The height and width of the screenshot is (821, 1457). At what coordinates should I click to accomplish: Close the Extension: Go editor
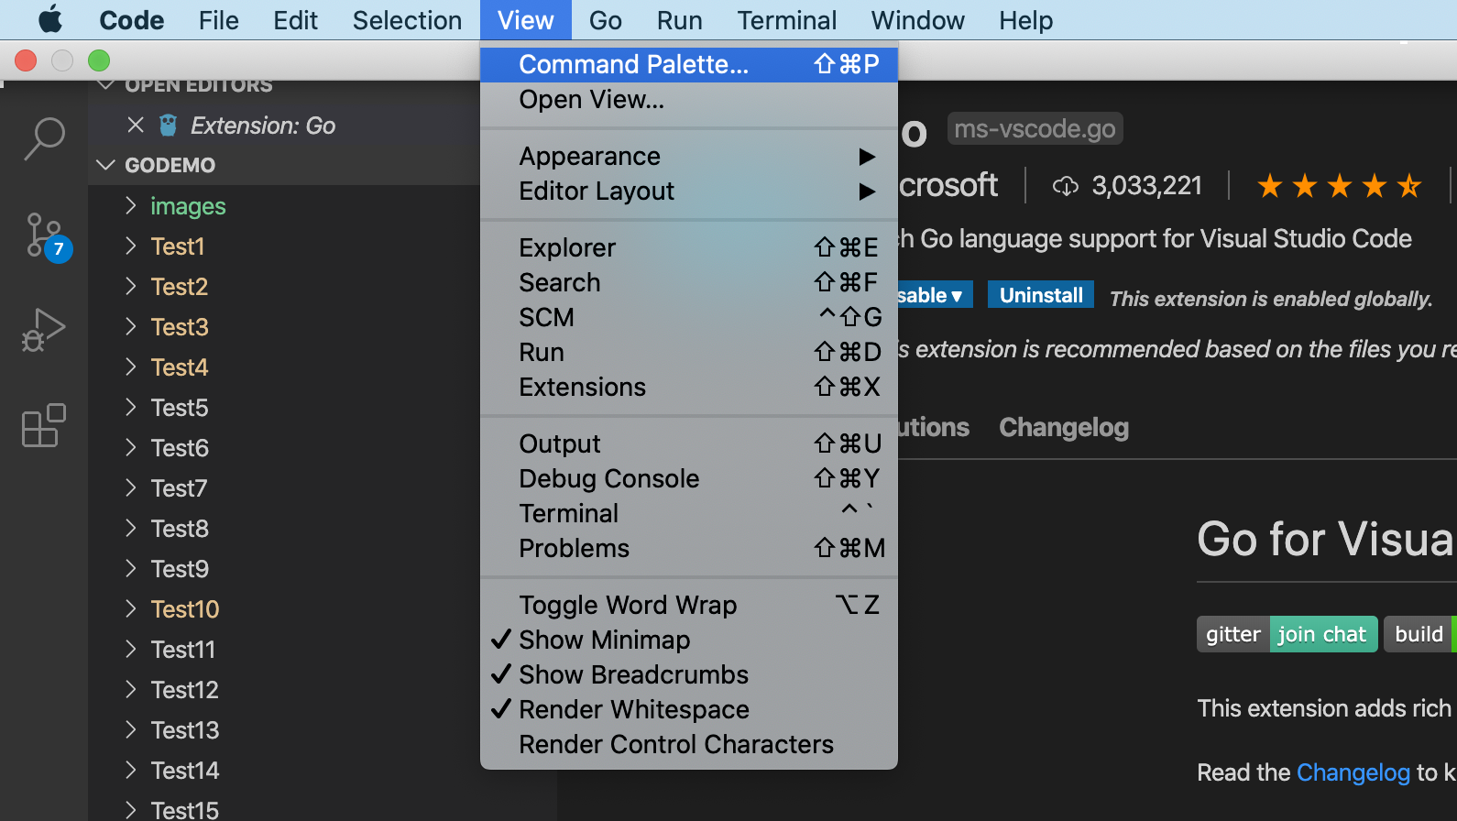(x=136, y=125)
